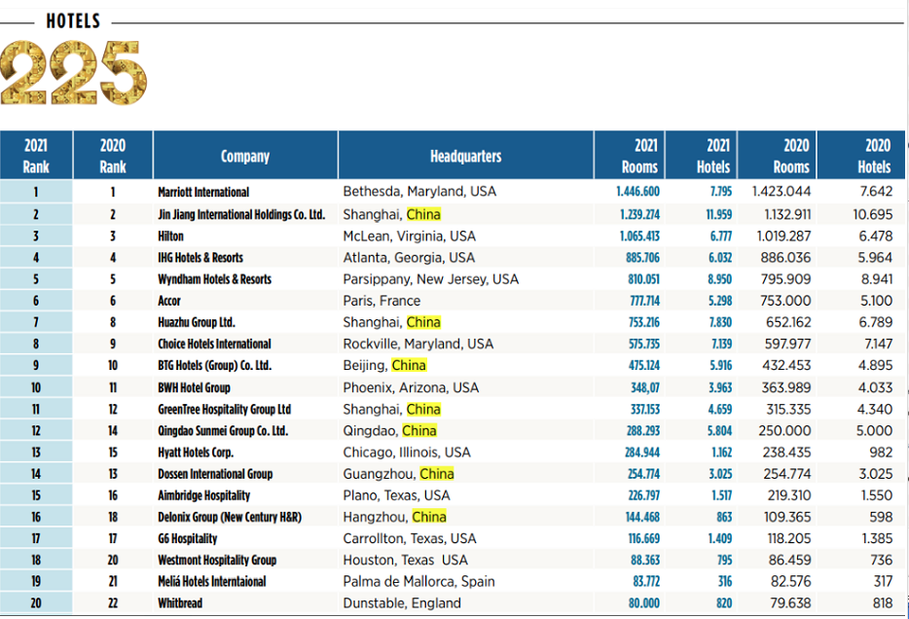Click the 2020 rooms value 753.000
Screen dimensions: 909x619
click(786, 301)
